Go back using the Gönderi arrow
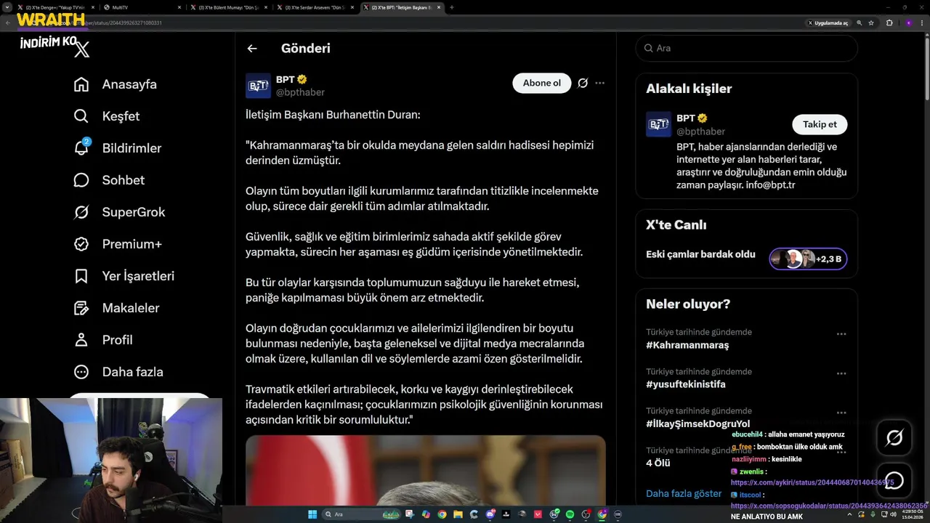 (252, 49)
